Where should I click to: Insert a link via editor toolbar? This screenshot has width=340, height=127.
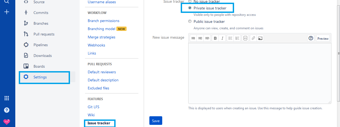253,38
